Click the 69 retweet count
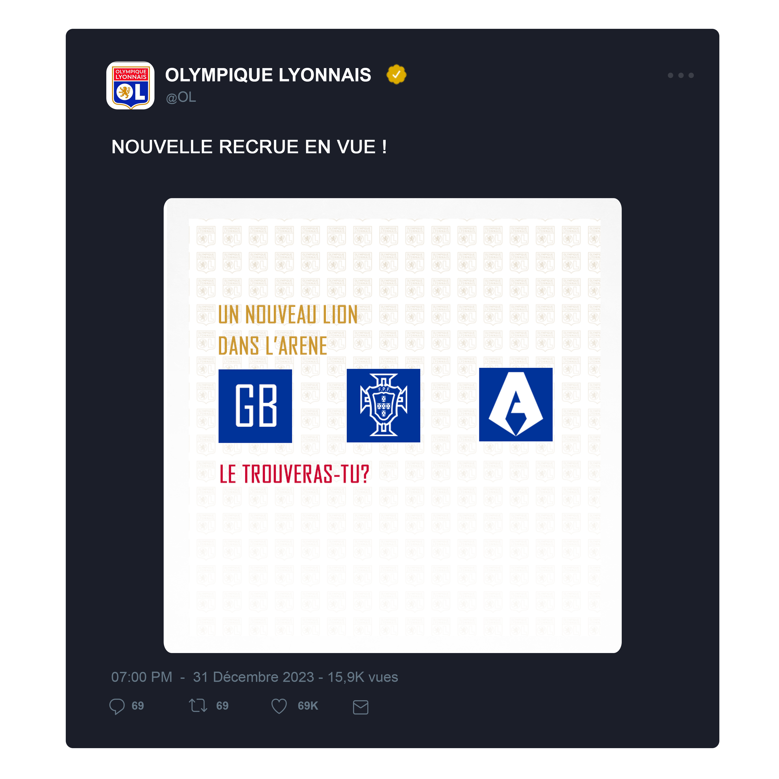 pos(222,706)
